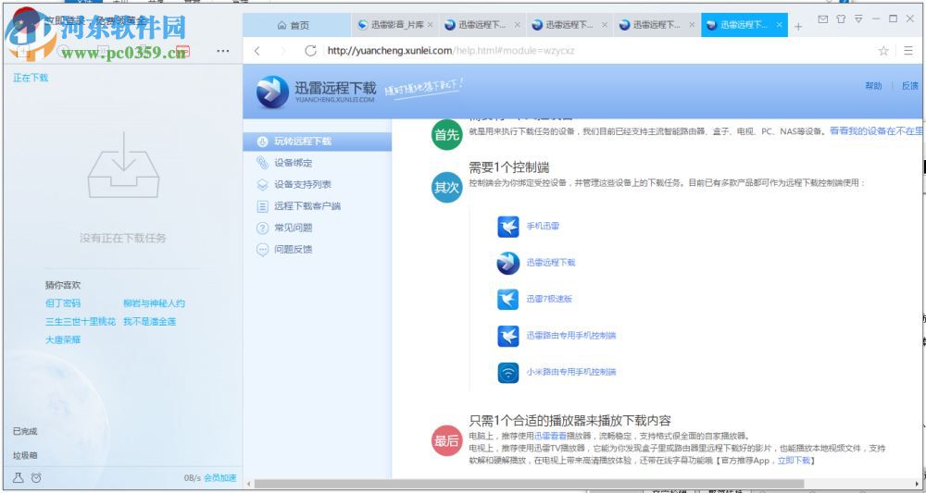
Task: Switch to the 迅雷影音_片库 tab
Action: (395, 25)
